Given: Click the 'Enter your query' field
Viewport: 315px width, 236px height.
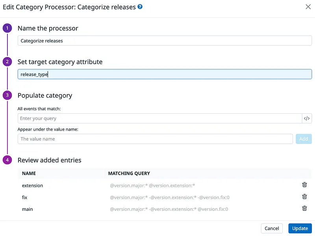Looking at the screenshot, I should click(x=159, y=118).
